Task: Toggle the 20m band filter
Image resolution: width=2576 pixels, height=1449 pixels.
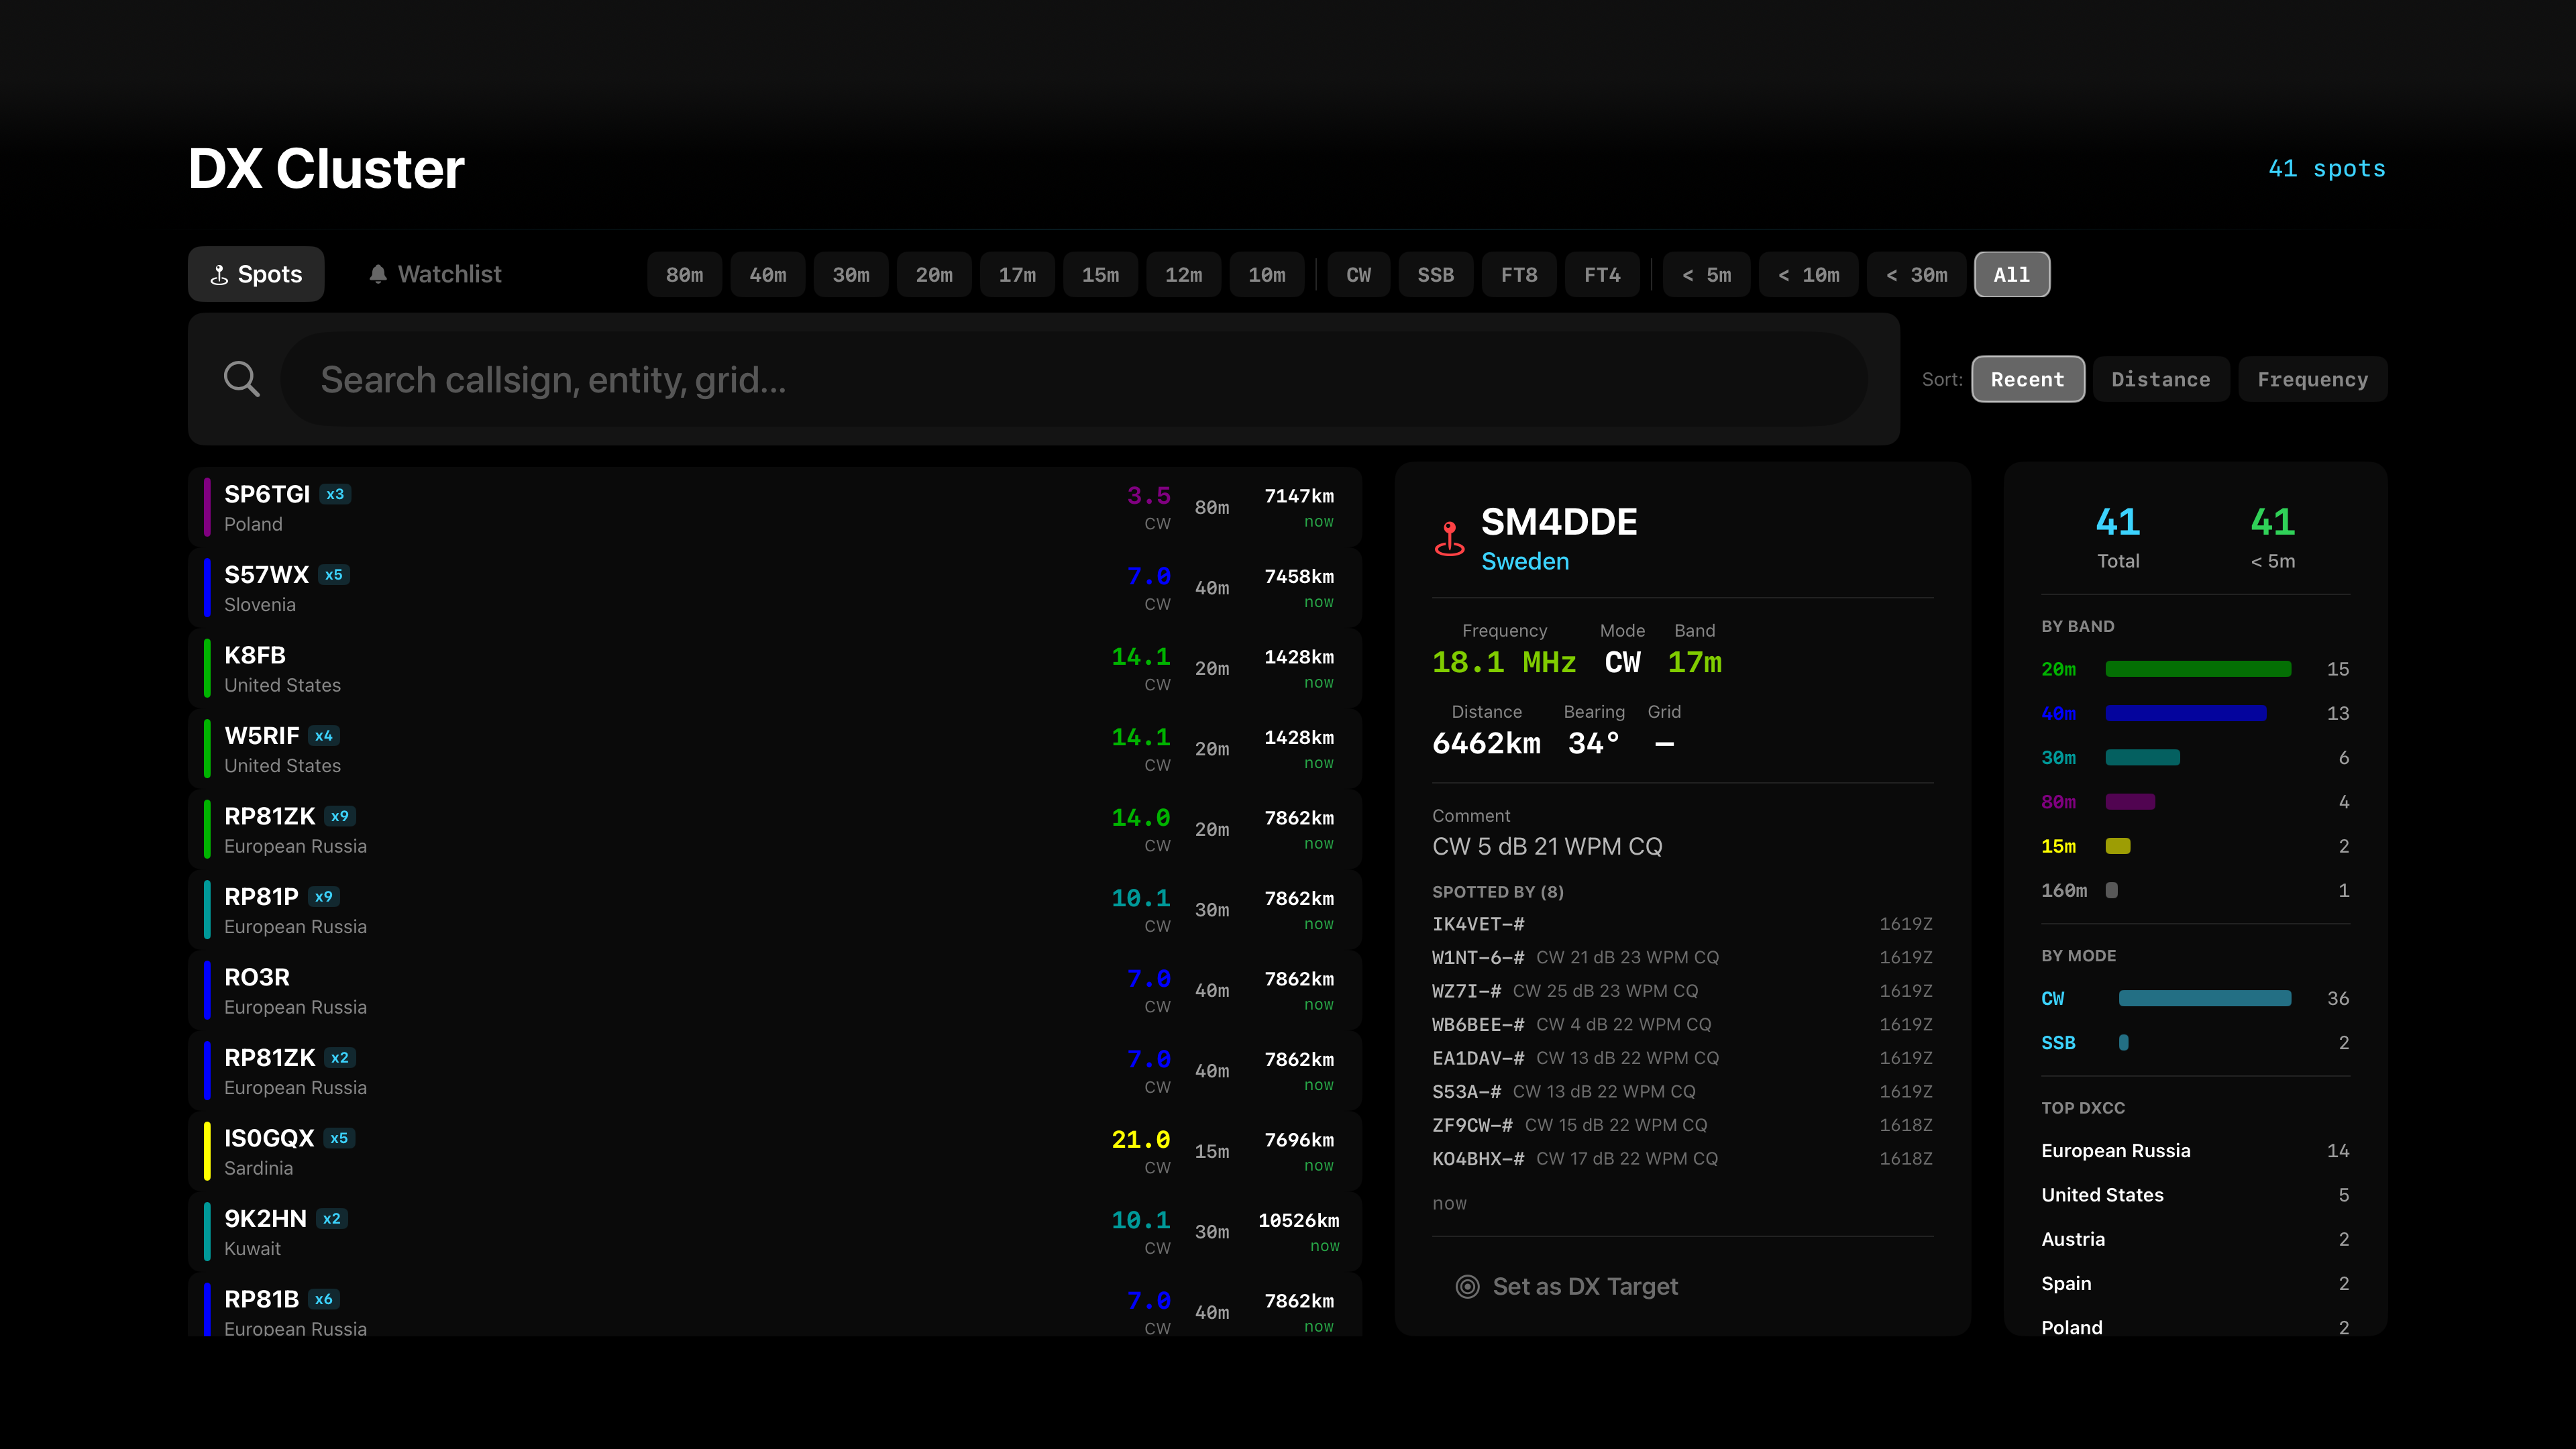Action: pyautogui.click(x=934, y=275)
